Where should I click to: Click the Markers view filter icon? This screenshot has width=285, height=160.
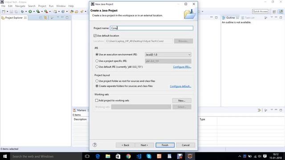click(259, 110)
